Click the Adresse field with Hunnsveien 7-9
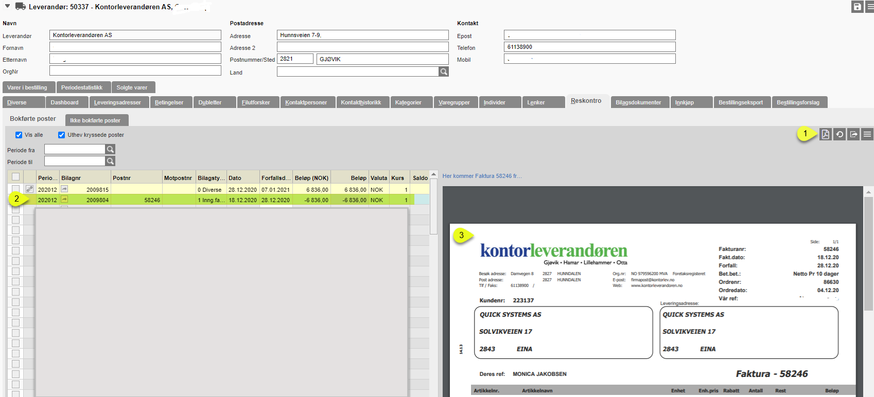The width and height of the screenshot is (874, 397). coord(363,35)
